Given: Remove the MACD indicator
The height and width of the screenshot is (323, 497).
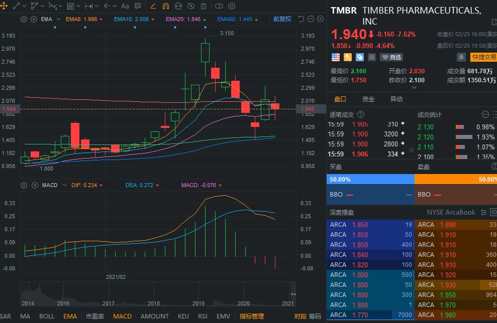Looking at the screenshot, I should tap(35, 186).
